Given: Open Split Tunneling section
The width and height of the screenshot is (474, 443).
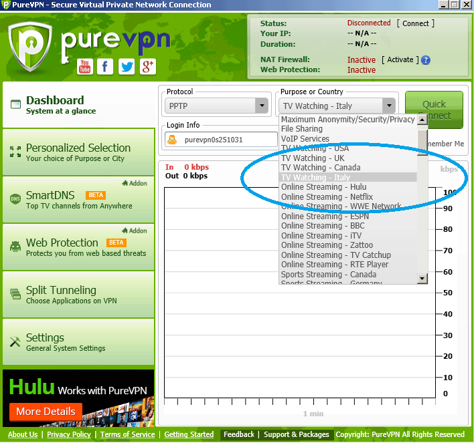Looking at the screenshot, I should tap(78, 294).
